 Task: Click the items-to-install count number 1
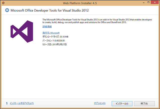6,103
